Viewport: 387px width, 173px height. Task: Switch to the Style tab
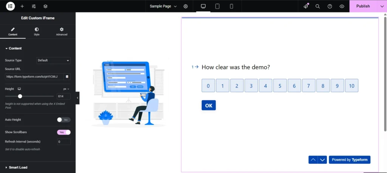point(37,31)
